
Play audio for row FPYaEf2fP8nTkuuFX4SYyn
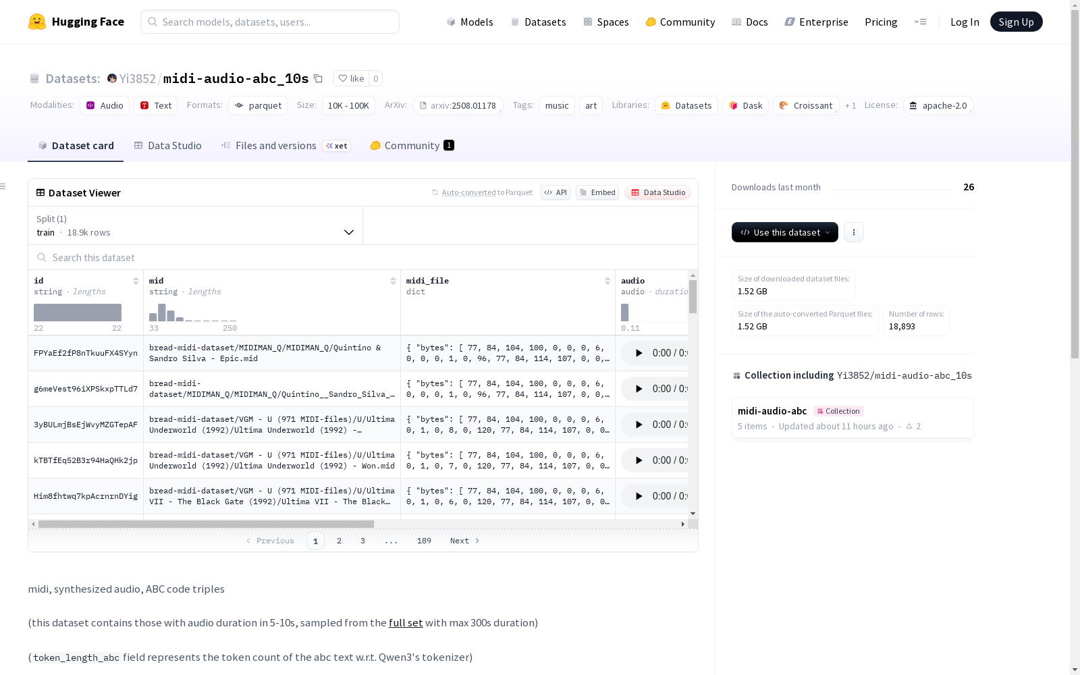[x=639, y=353]
